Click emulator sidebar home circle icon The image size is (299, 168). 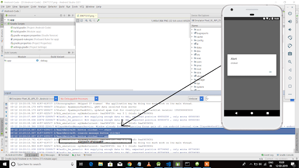(290, 78)
